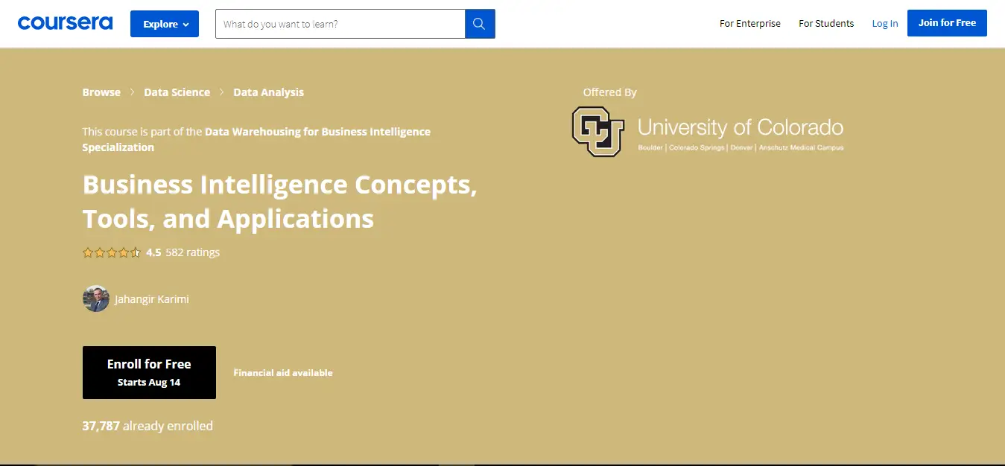Open the Explore dropdown
Image resolution: width=1005 pixels, height=466 pixels.
point(164,23)
